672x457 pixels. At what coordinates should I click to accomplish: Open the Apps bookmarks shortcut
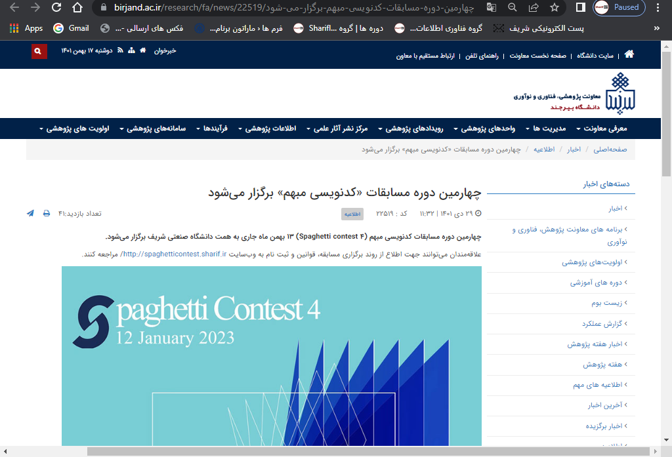click(26, 28)
